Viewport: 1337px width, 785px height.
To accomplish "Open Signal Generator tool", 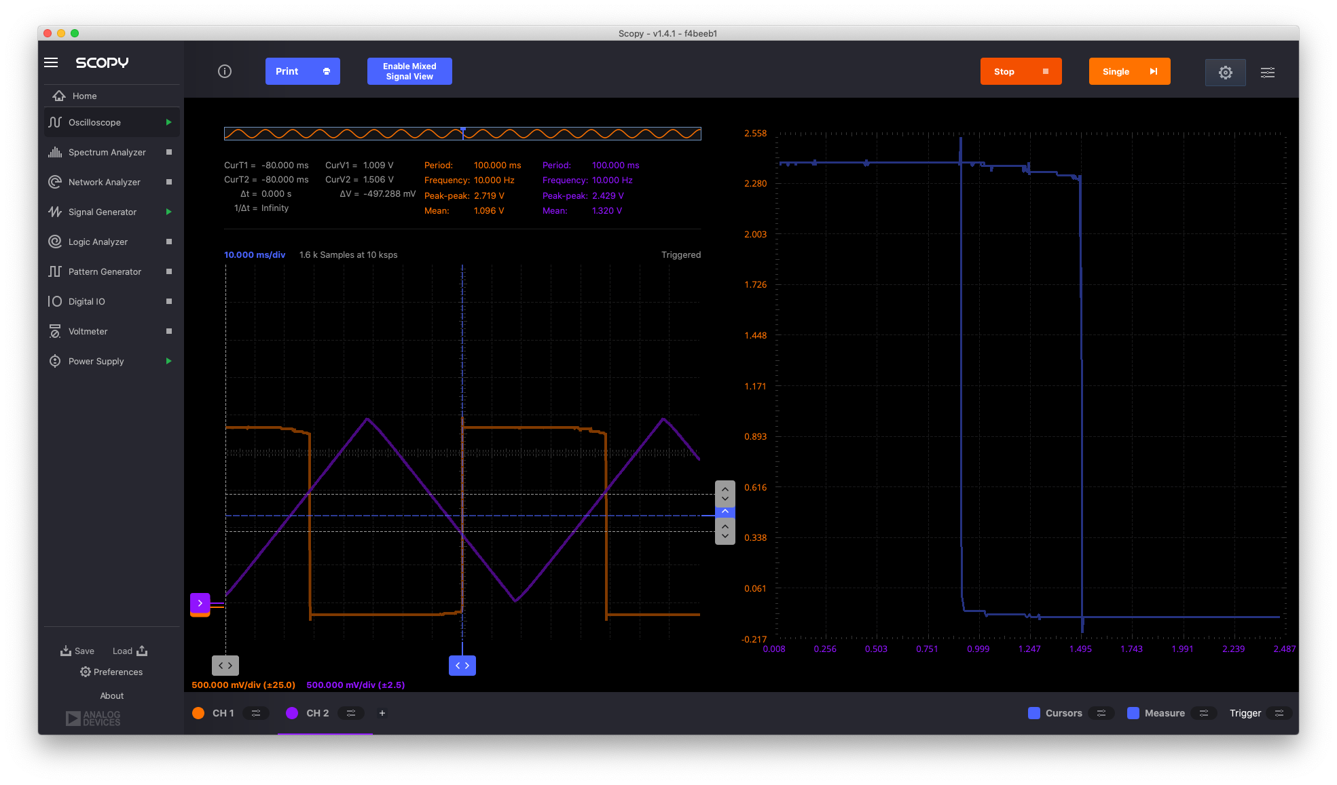I will [111, 212].
